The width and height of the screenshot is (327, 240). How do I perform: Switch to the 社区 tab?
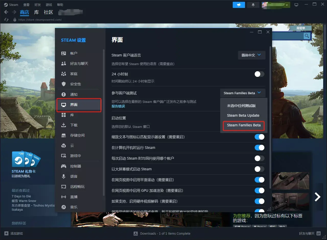49,12
